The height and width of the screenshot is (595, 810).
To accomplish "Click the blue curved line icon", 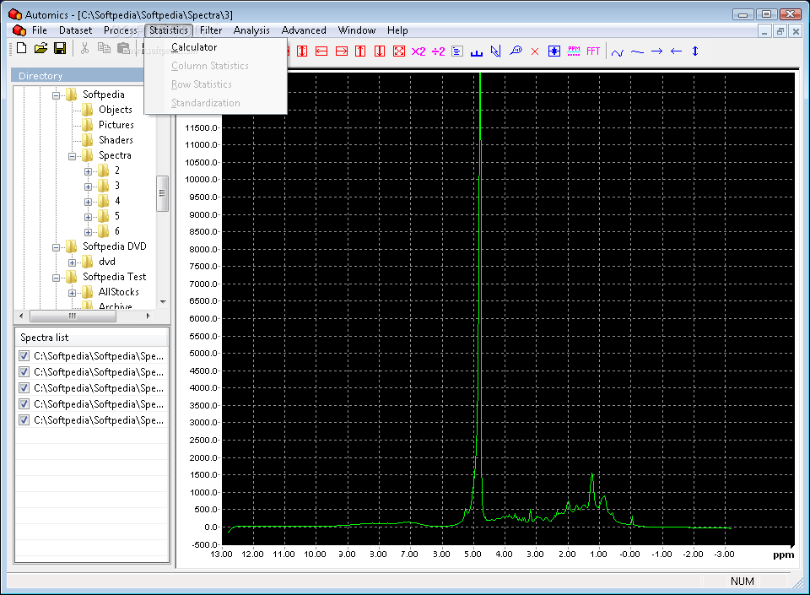I will [x=618, y=51].
